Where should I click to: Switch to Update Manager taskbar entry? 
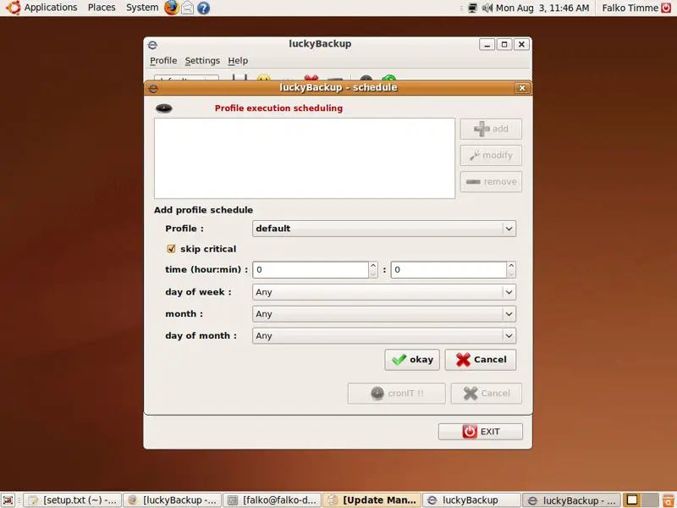[x=372, y=500]
